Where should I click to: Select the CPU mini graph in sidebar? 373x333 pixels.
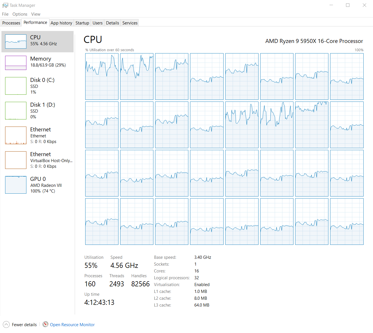coord(16,42)
